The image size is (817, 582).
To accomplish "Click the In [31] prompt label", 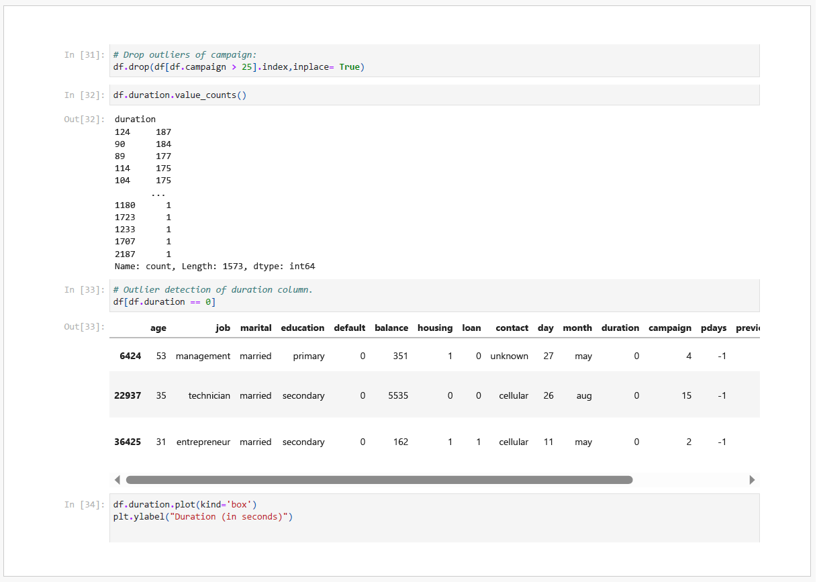I will (x=84, y=55).
